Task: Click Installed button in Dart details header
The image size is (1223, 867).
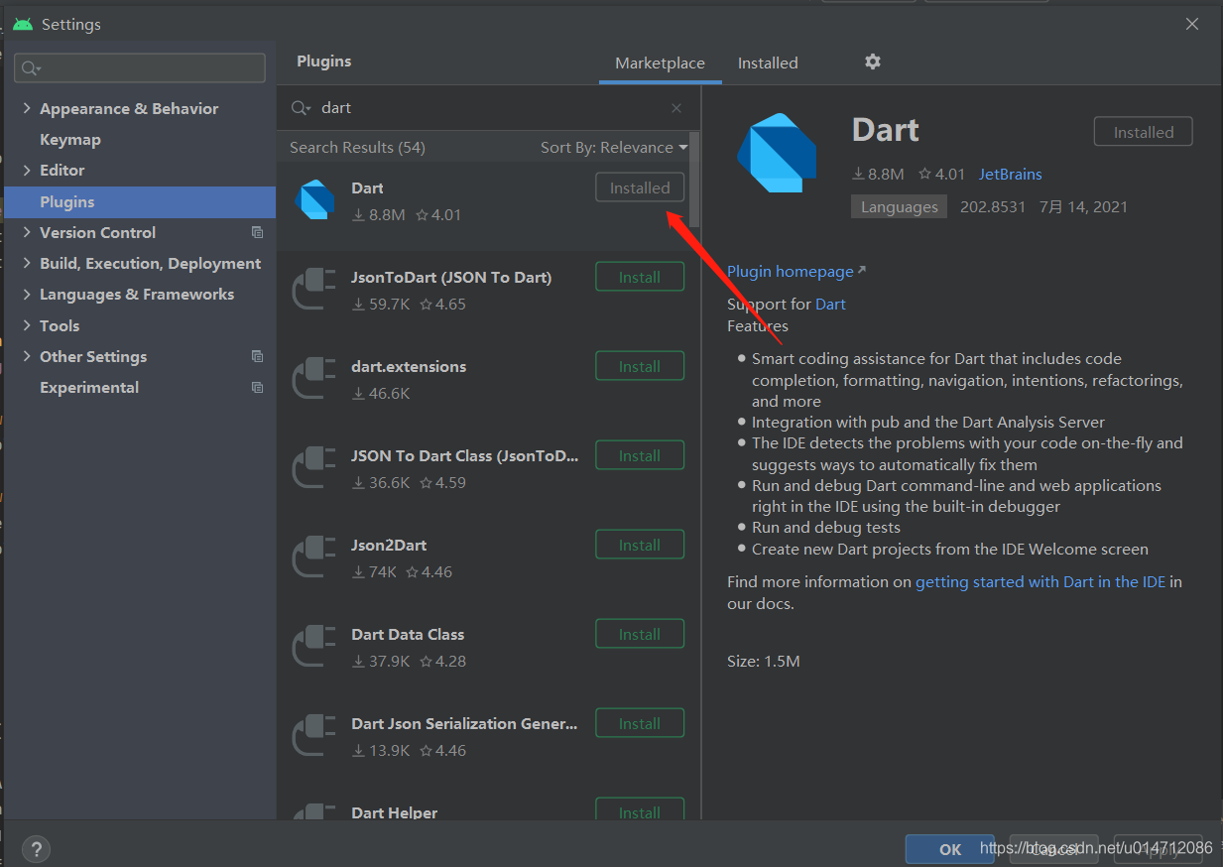Action: [1143, 132]
